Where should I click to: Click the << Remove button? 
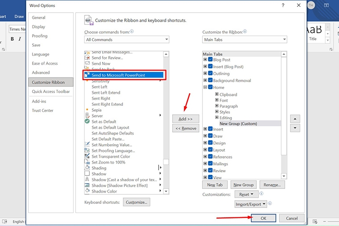tap(185, 128)
